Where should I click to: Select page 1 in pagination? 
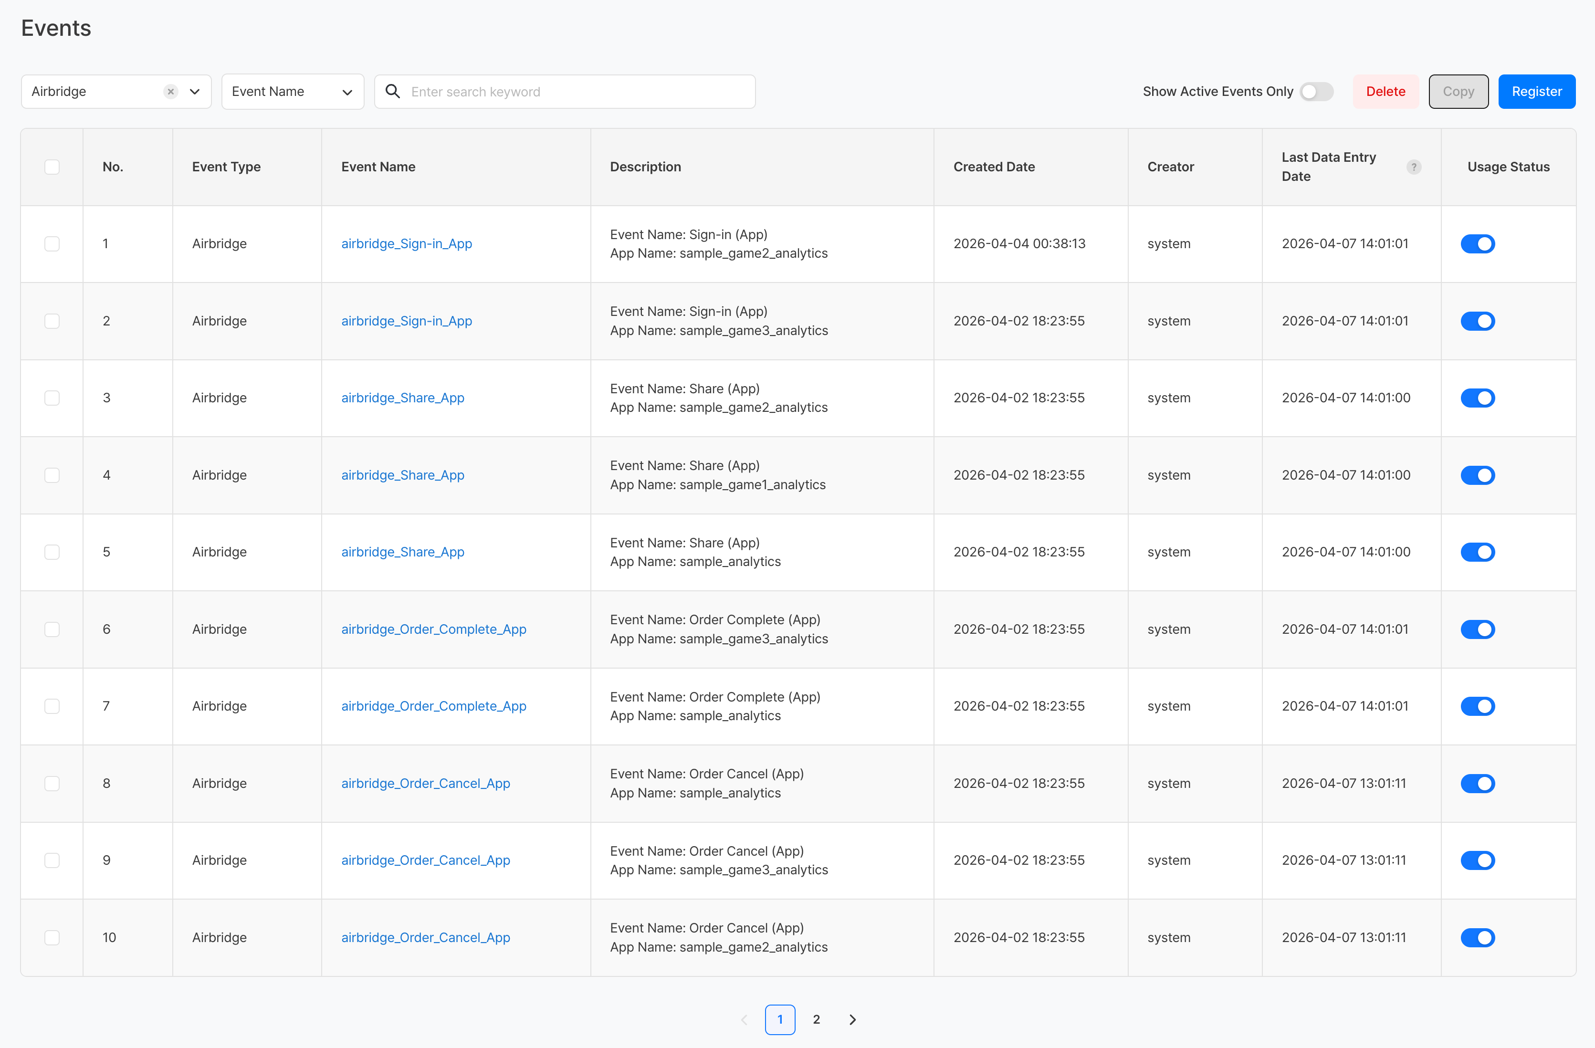pos(779,1019)
